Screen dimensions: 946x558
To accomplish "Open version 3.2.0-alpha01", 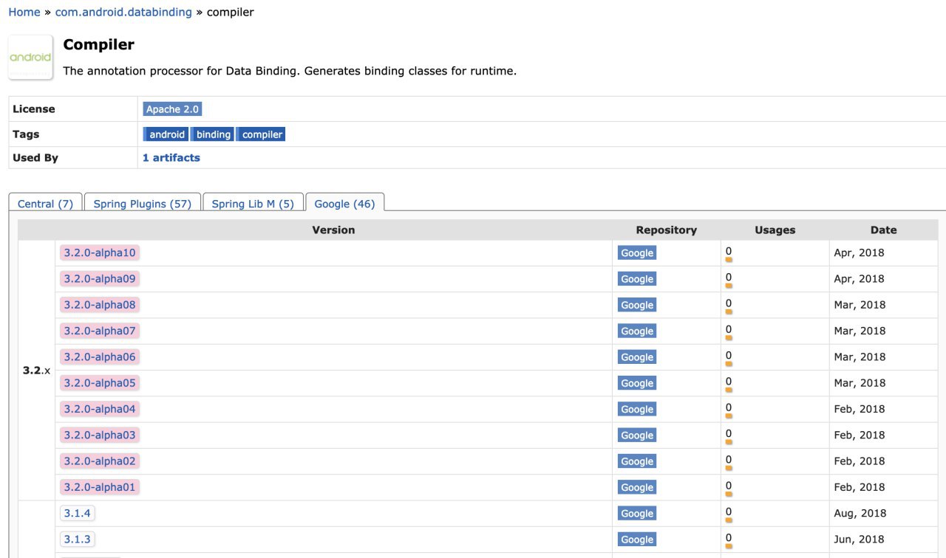I will tap(100, 487).
